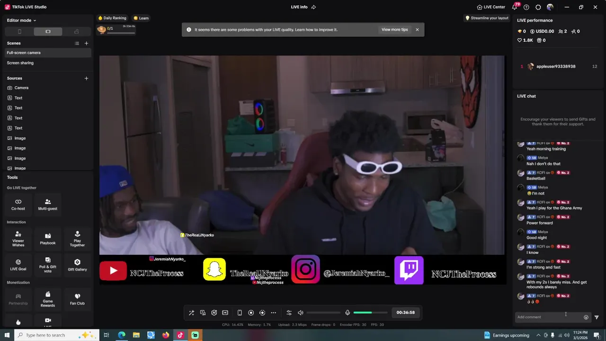Open LIVE Center
Image resolution: width=606 pixels, height=341 pixels.
tap(491, 7)
